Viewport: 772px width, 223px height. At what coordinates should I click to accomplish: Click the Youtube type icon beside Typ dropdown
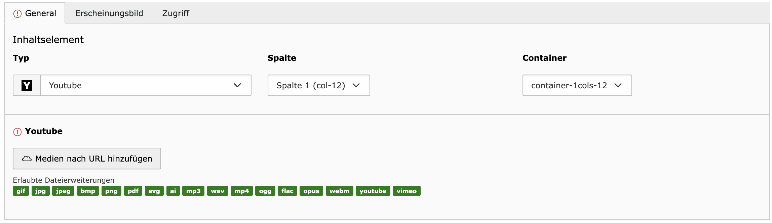(x=27, y=85)
